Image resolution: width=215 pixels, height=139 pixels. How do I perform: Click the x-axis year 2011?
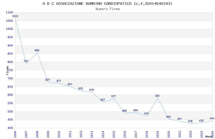pyautogui.click(x=70, y=134)
